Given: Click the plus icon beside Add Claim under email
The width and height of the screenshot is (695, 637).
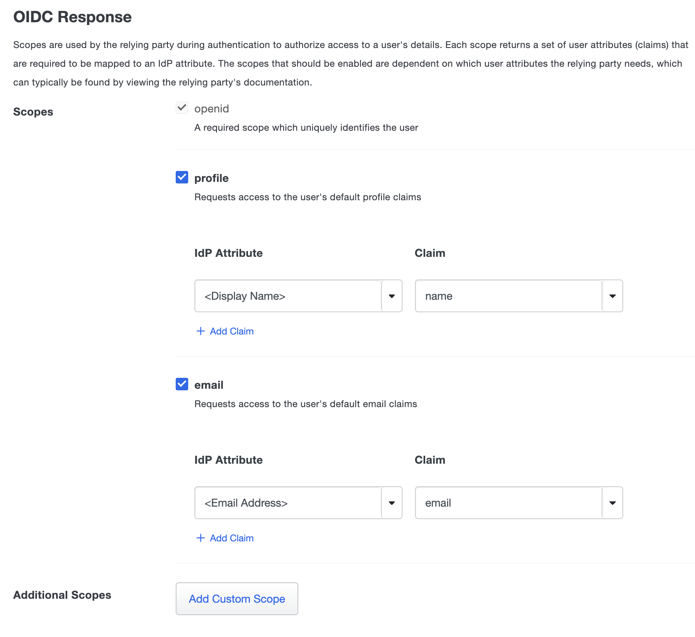Looking at the screenshot, I should [200, 538].
